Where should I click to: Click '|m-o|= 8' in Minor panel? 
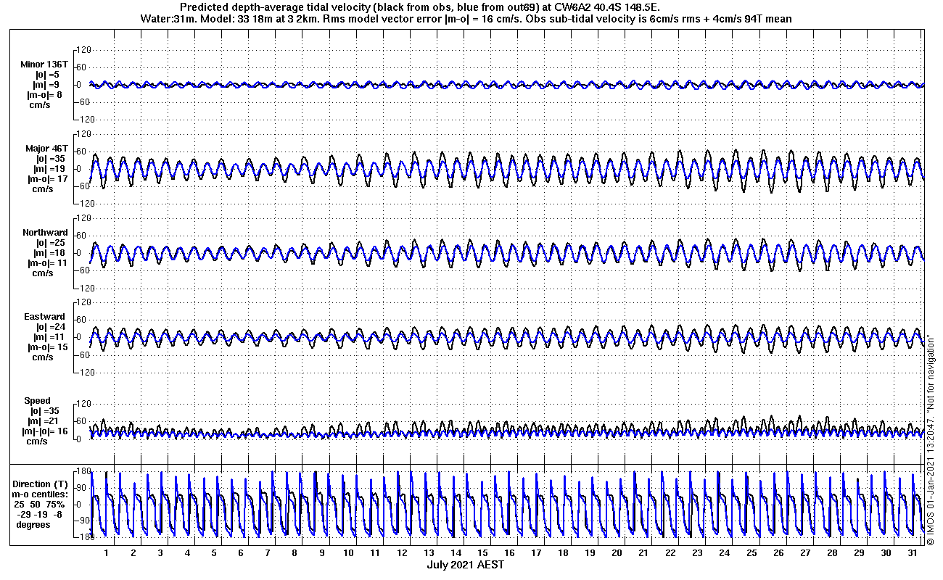[46, 95]
